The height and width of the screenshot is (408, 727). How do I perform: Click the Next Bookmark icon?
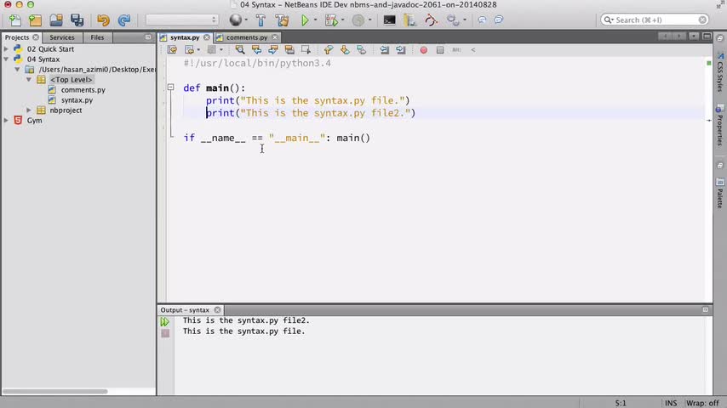tap(345, 49)
